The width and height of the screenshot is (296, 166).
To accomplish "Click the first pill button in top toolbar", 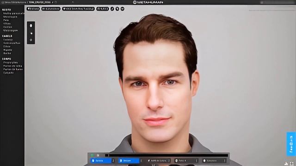I will tap(33, 9).
